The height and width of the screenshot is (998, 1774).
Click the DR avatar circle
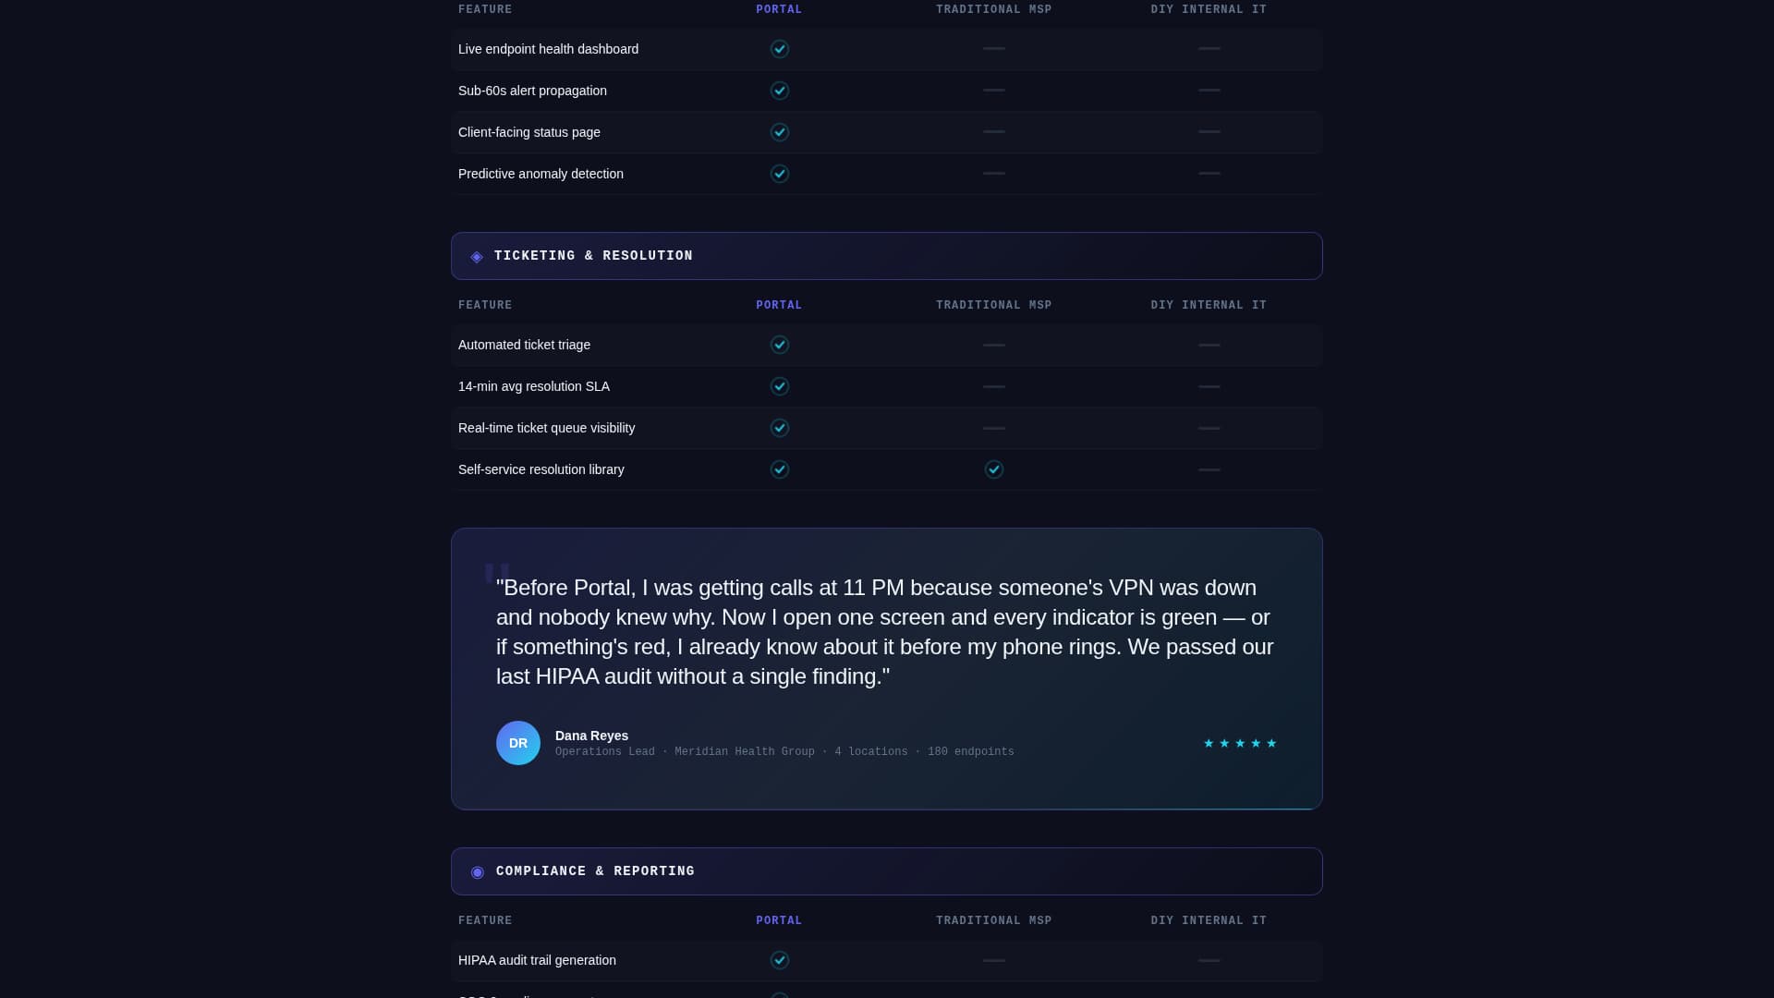pos(517,743)
